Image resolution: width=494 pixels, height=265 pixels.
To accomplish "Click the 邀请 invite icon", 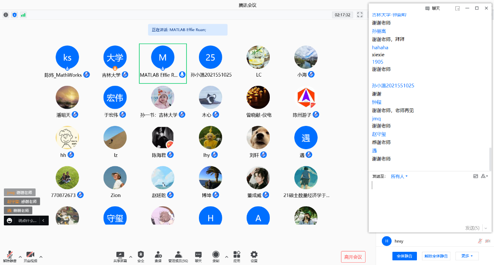I will tap(158, 256).
